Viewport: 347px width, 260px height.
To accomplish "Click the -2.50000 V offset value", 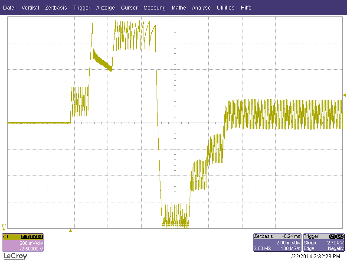I will (31, 249).
